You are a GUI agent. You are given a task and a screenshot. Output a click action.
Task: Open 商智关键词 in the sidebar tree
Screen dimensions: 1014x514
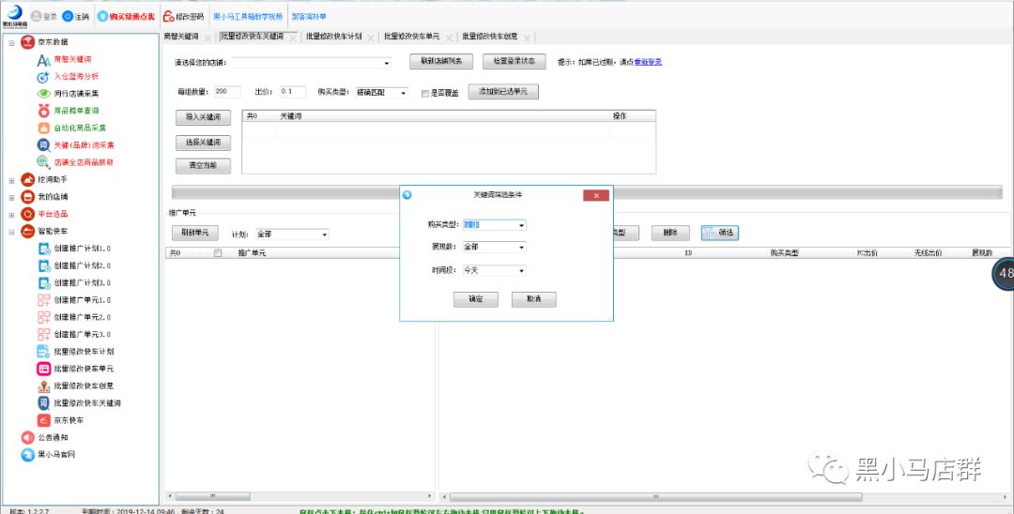point(72,59)
